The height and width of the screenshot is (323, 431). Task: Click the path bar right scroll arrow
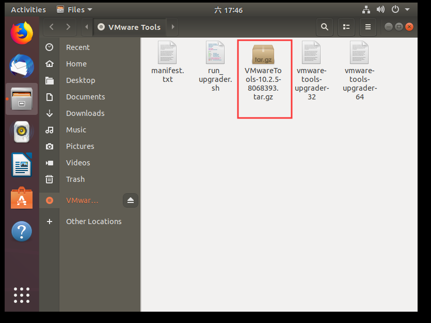[x=173, y=27]
